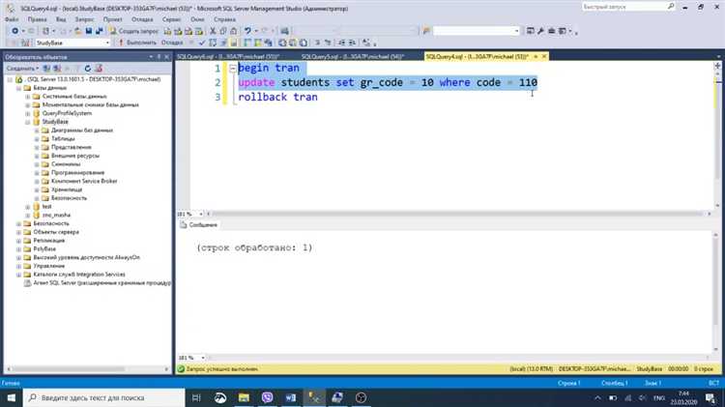Open the Сервис menu
Viewport: 725px width, 407px height.
click(x=171, y=19)
